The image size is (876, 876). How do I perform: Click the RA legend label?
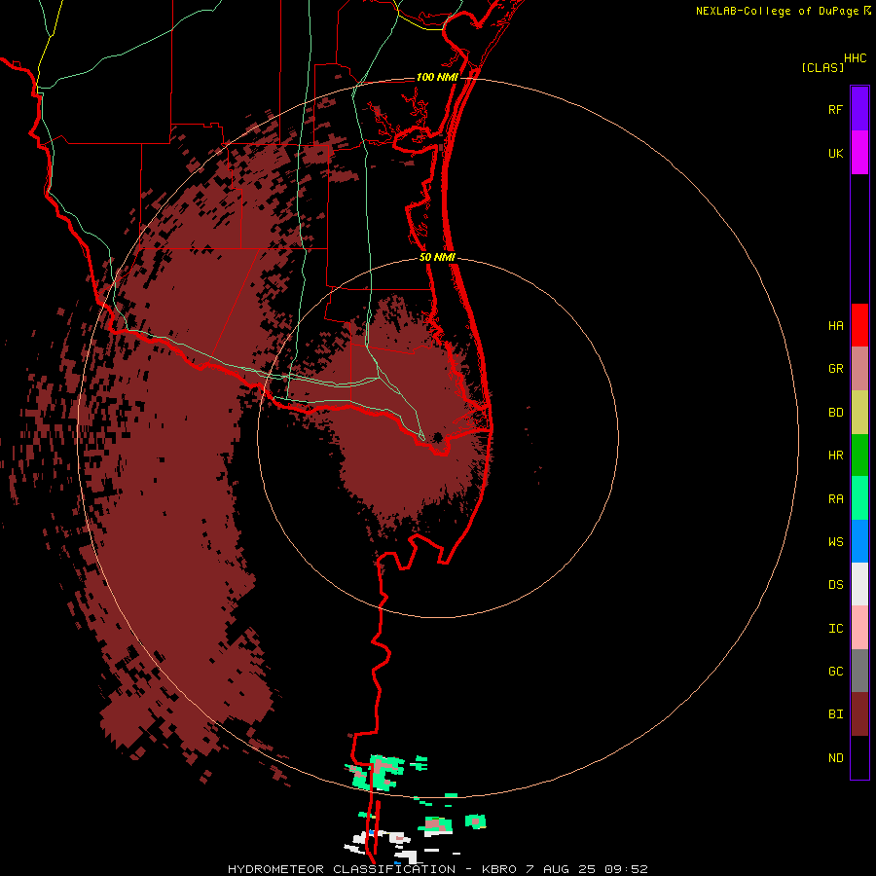(835, 499)
